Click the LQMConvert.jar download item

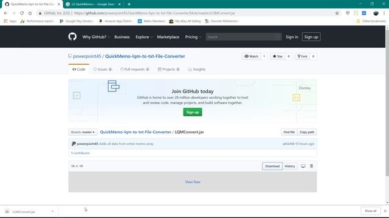pyautogui.click(x=24, y=211)
